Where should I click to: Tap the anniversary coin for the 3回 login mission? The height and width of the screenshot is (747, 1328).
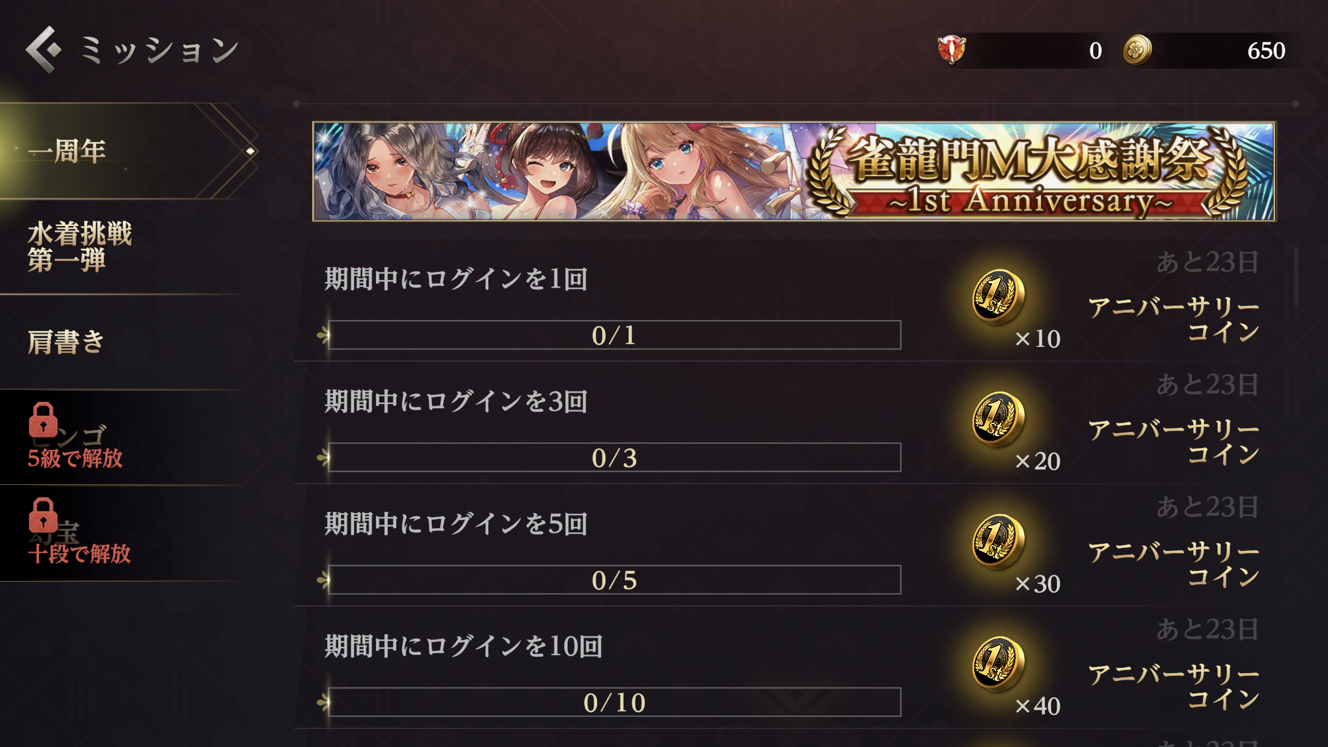coord(998,419)
